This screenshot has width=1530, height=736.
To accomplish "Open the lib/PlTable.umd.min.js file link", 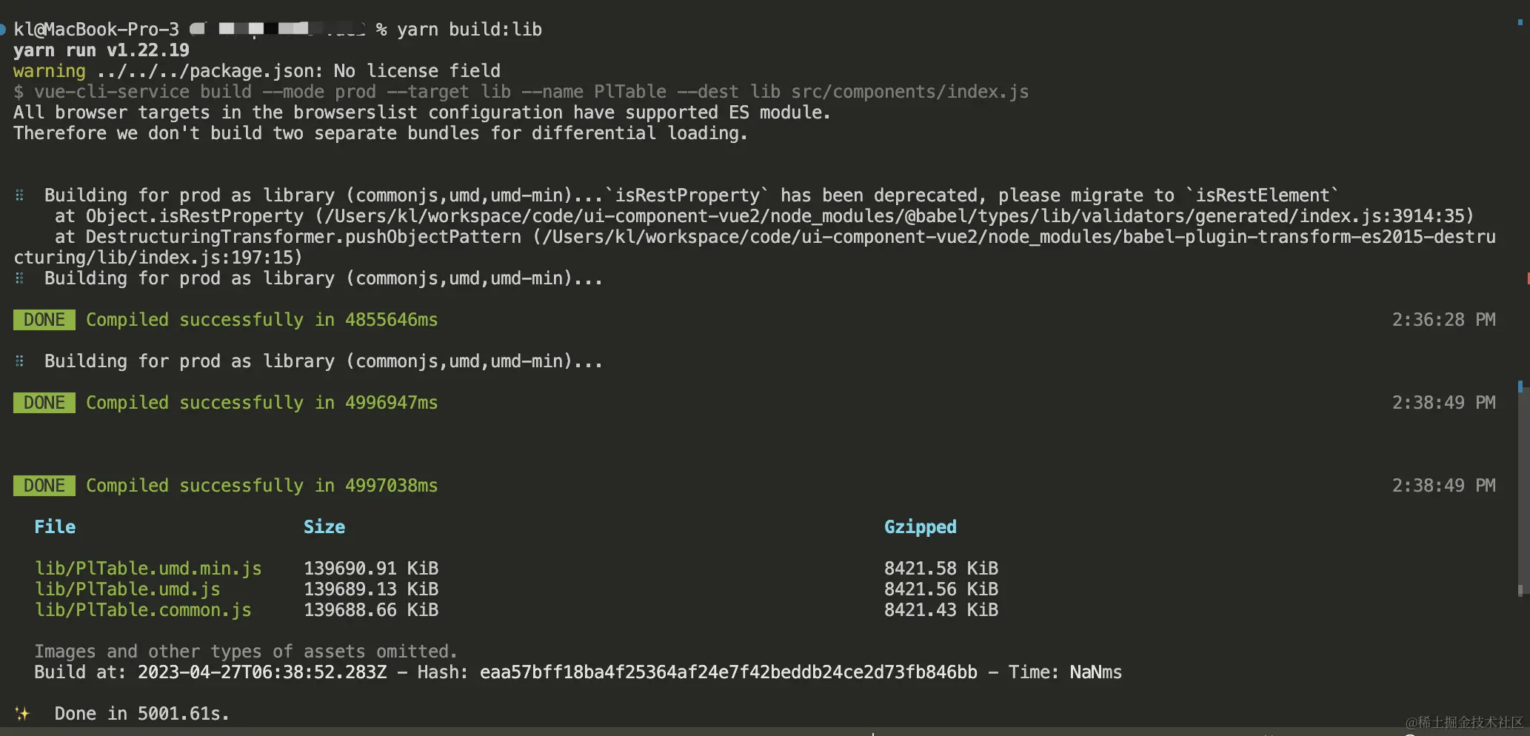I will pyautogui.click(x=148, y=569).
